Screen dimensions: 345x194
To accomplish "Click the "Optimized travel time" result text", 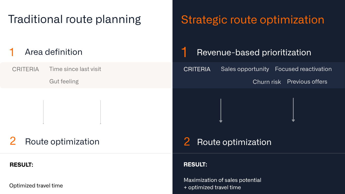I will tap(36, 186).
